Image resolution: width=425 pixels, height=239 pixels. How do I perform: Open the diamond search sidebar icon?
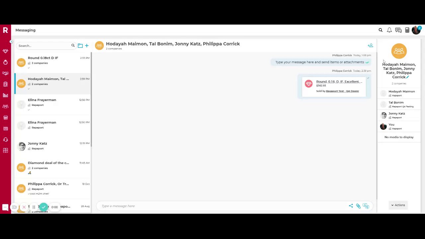(x=5, y=51)
